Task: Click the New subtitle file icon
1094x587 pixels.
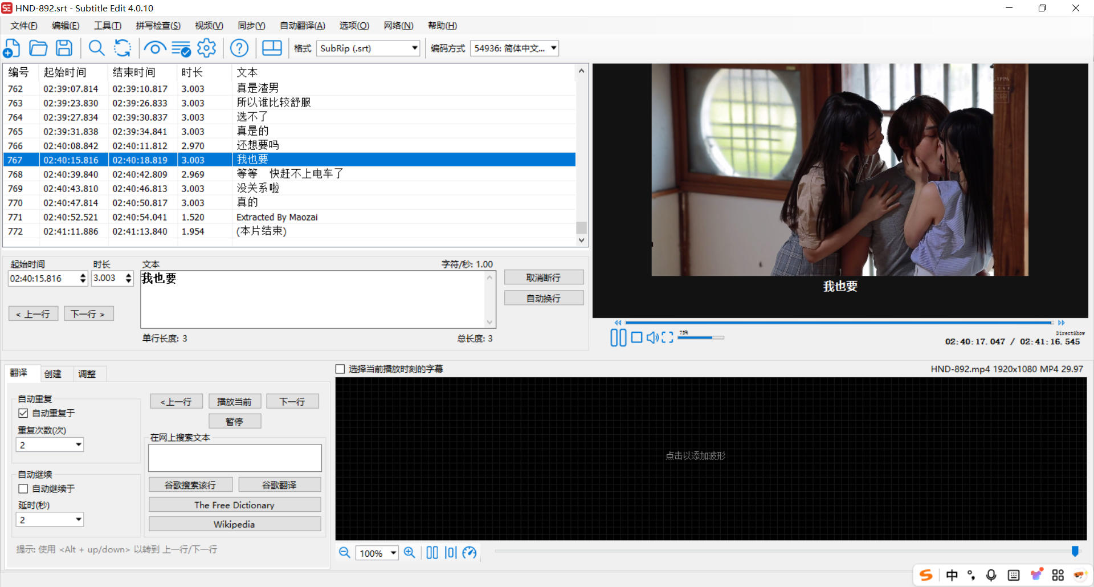Action: [x=11, y=48]
